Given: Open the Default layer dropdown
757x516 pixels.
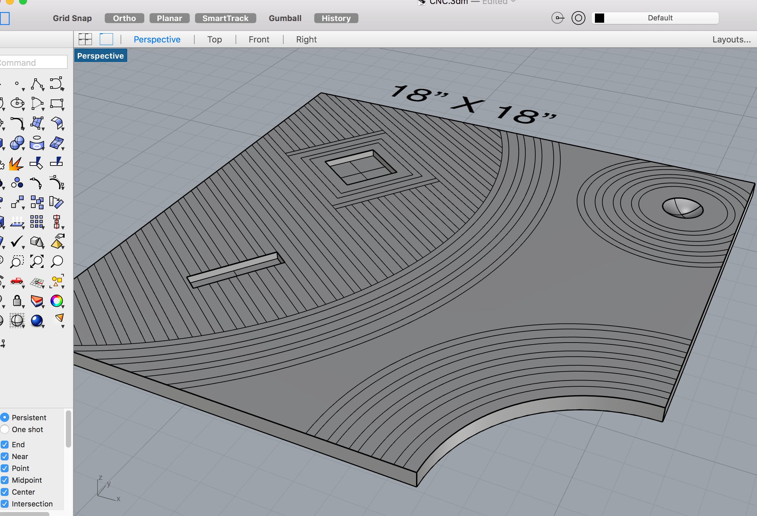Looking at the screenshot, I should point(655,18).
